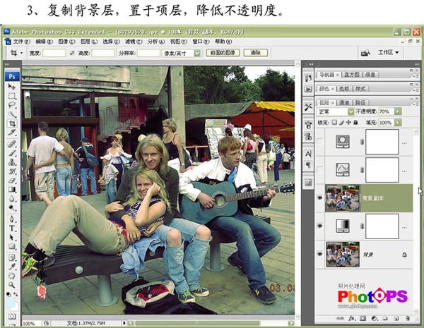Open the Actions panel from the dock
The width and height of the screenshot is (424, 328).
click(308, 89)
